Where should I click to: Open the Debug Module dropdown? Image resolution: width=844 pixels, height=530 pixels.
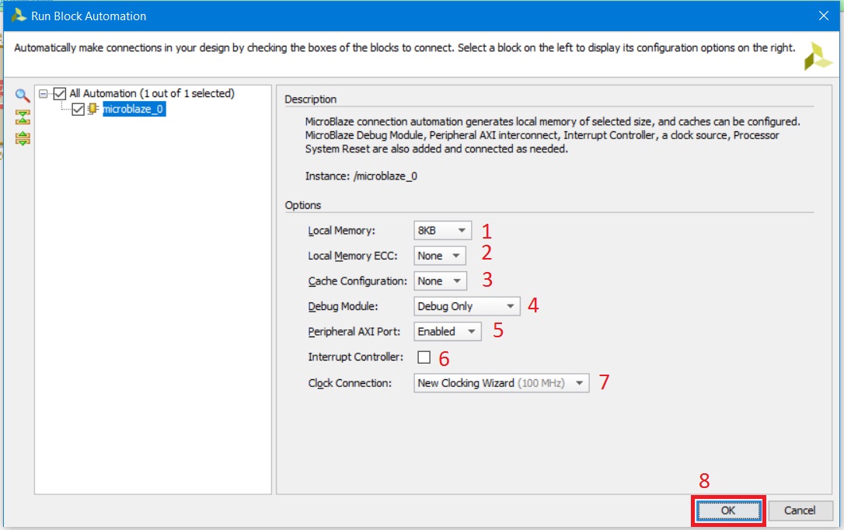tap(466, 306)
